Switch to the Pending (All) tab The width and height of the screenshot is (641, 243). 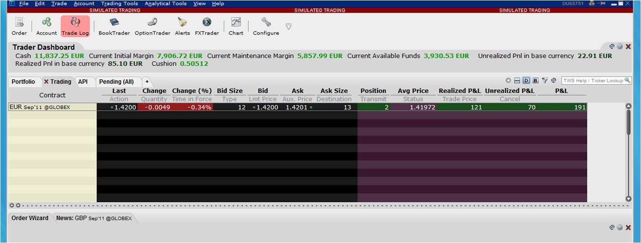[116, 82]
